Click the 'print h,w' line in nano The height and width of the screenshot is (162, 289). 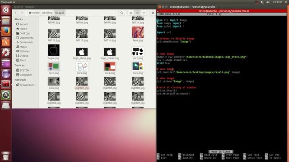[163, 63]
